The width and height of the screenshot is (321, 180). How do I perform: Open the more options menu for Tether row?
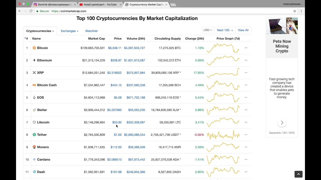point(246,134)
